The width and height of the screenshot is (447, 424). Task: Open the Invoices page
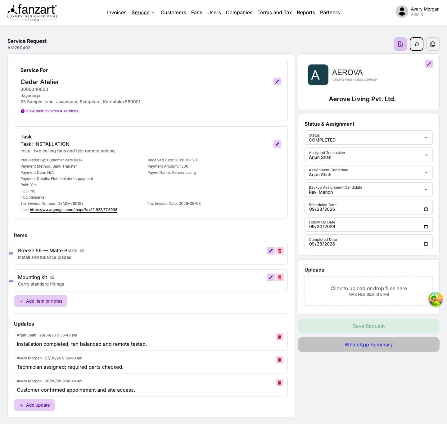(117, 12)
